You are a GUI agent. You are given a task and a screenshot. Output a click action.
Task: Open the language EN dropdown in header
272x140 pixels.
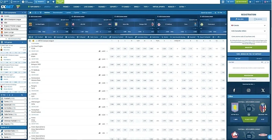click(x=267, y=2)
